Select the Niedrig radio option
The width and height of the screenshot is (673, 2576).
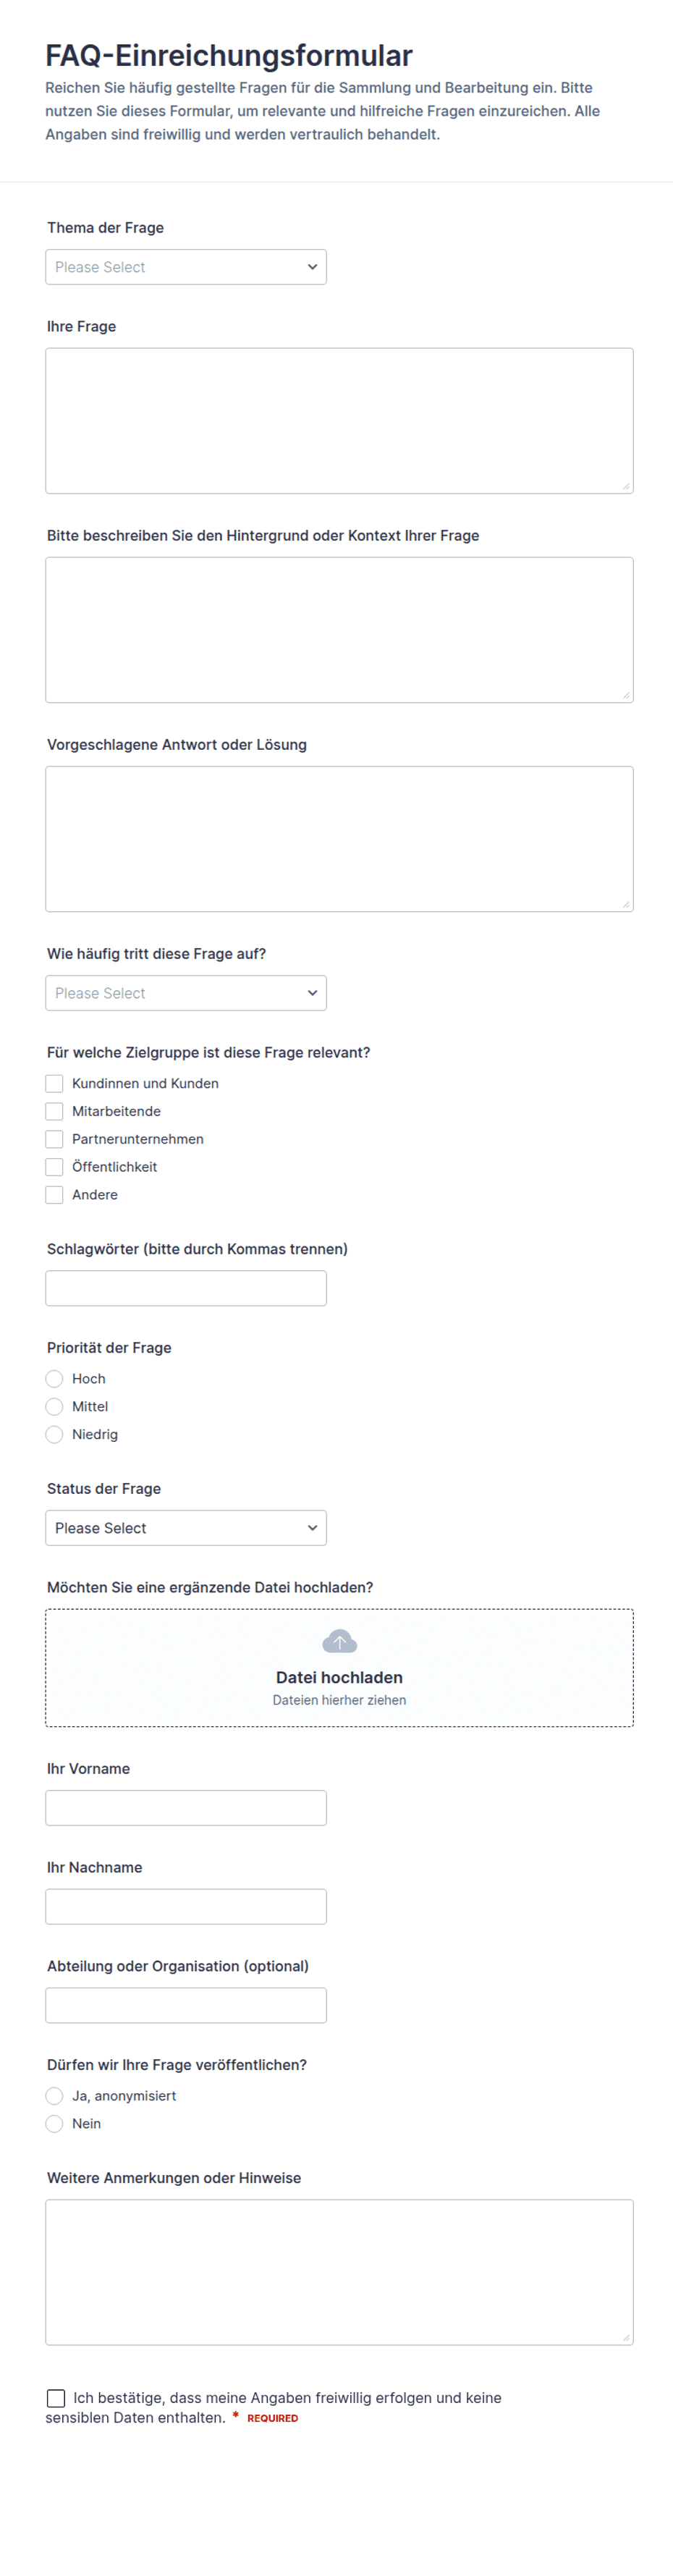pyautogui.click(x=54, y=1435)
